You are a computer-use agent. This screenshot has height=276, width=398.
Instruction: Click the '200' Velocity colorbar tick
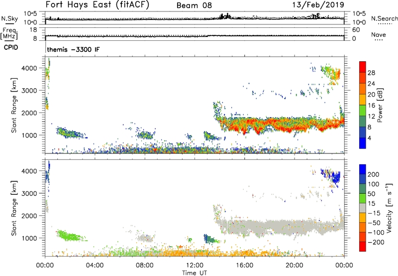coord(374,174)
